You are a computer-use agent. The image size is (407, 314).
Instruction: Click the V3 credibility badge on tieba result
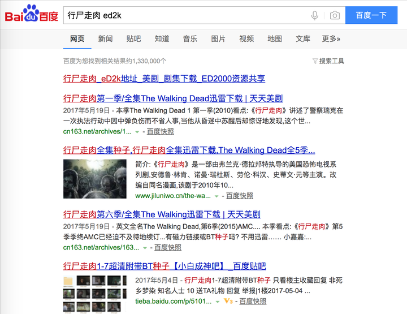(x=228, y=301)
